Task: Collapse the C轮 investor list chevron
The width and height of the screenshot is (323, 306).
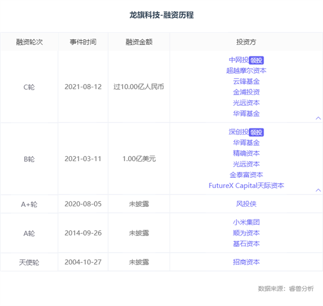Action: (318, 118)
